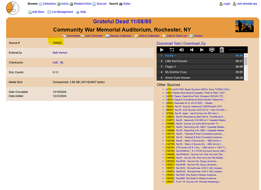This screenshot has width=261, height=190.
Task: Click the Add Show icon
Action: [x=30, y=12]
